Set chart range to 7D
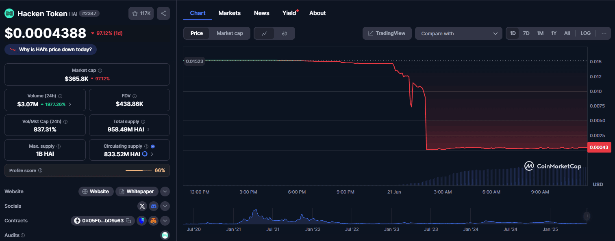The width and height of the screenshot is (615, 241). (526, 33)
